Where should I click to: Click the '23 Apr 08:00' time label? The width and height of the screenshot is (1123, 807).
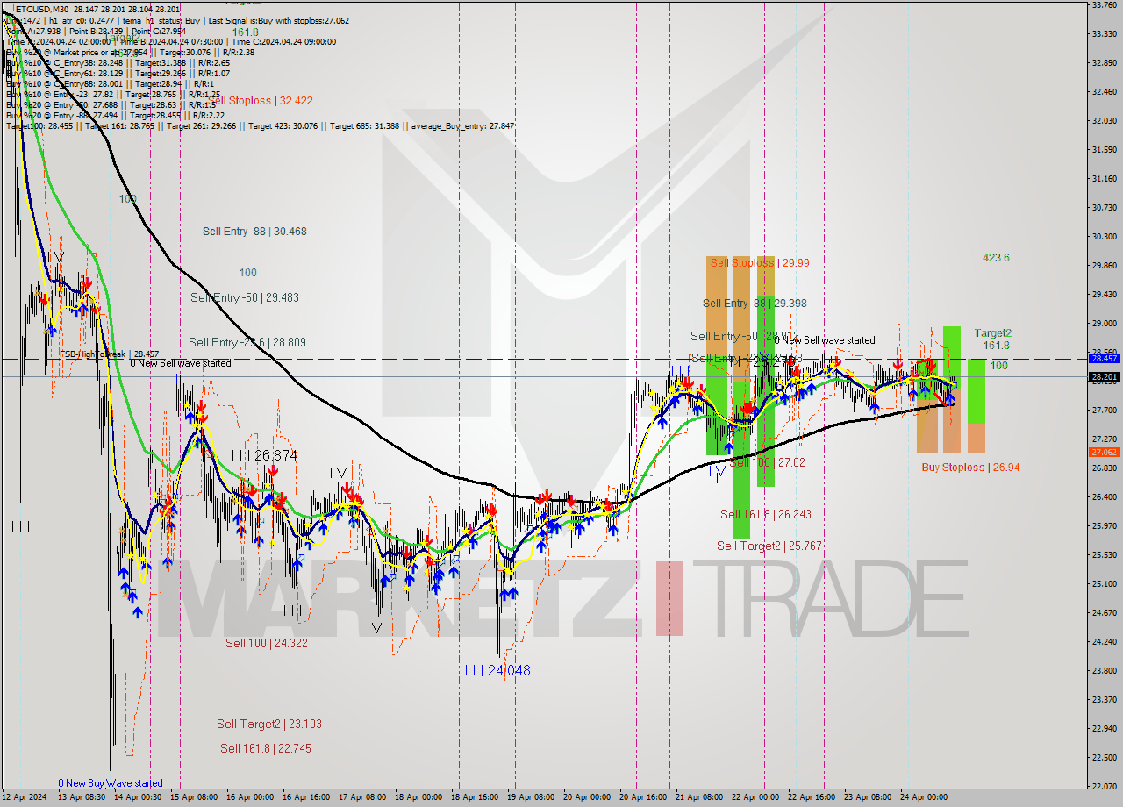pyautogui.click(x=868, y=798)
